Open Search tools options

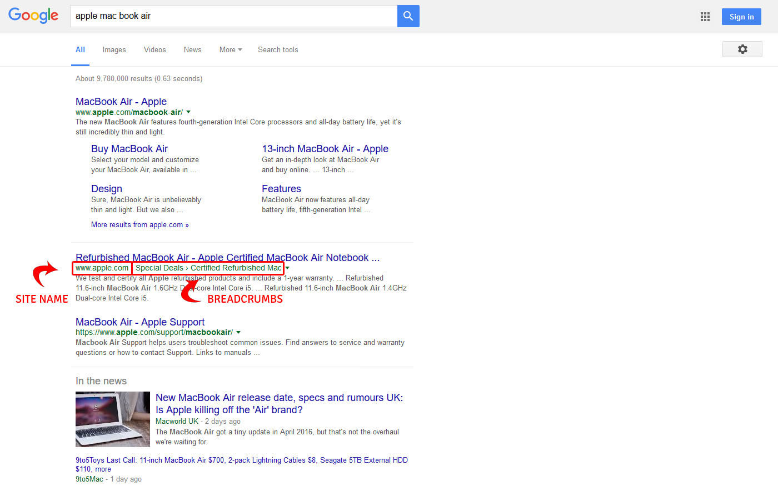(278, 50)
